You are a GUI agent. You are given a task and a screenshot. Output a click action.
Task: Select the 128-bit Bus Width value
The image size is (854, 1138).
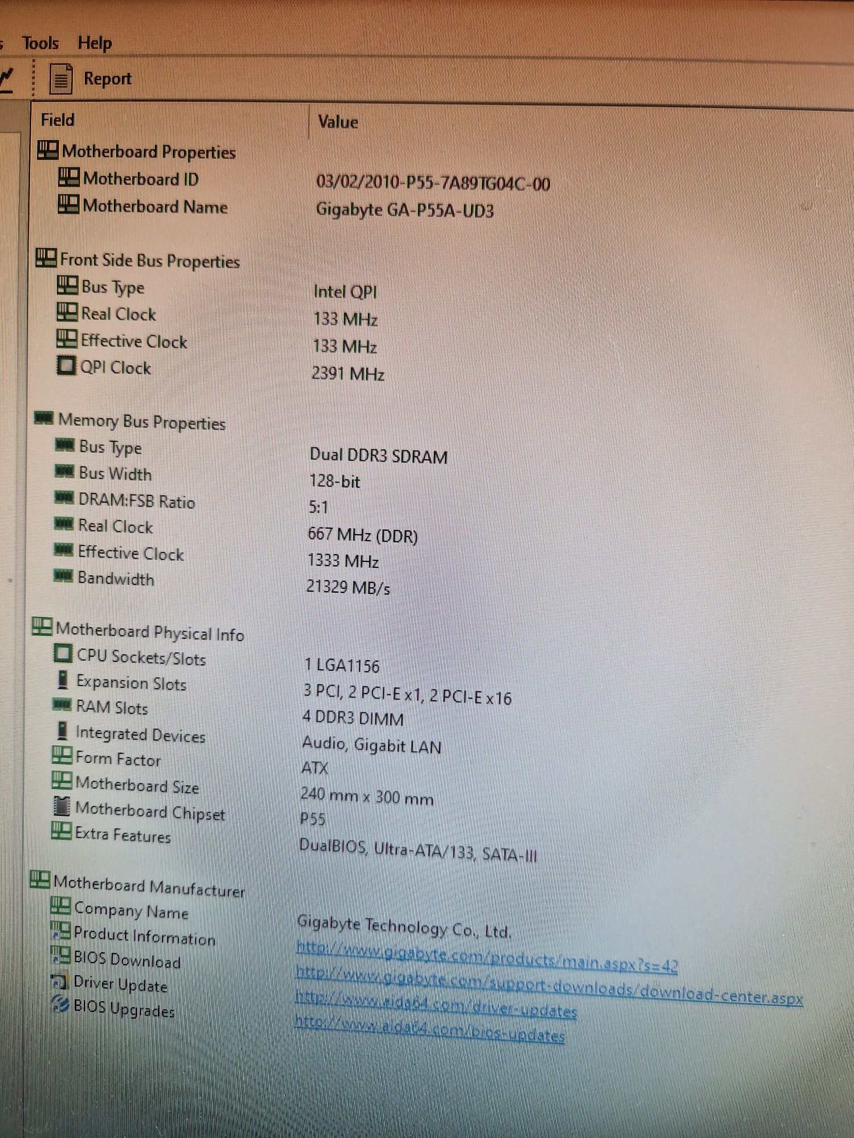click(335, 481)
